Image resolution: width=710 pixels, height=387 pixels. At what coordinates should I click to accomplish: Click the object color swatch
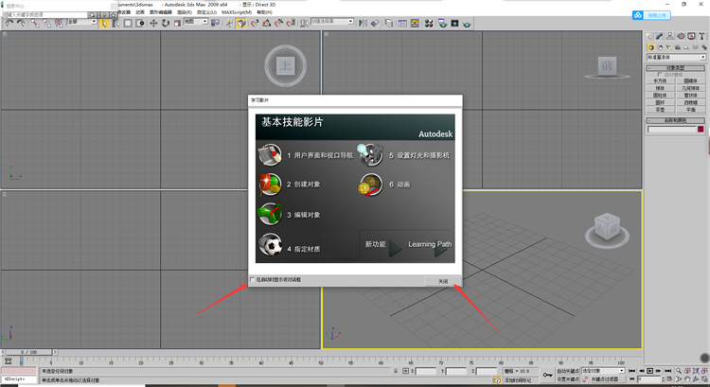tap(701, 130)
